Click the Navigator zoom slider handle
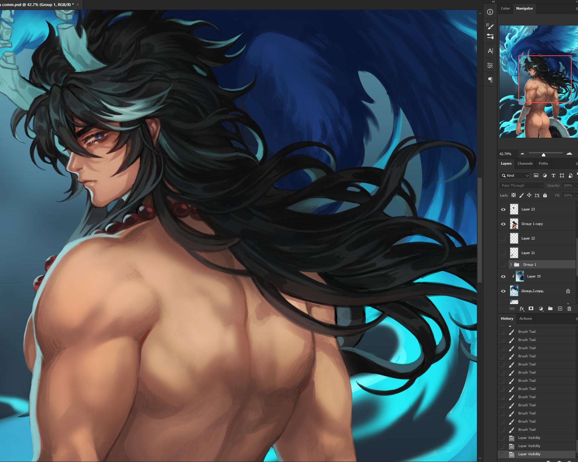Screen dimensions: 578x462 tap(543, 155)
